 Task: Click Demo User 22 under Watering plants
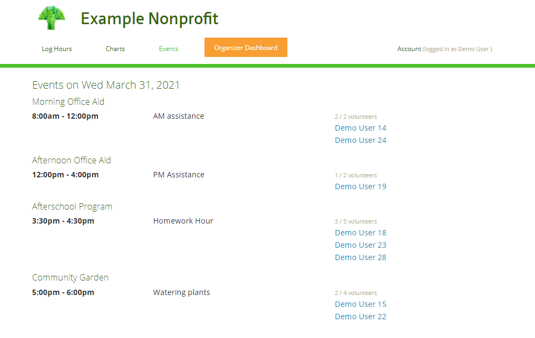click(361, 317)
